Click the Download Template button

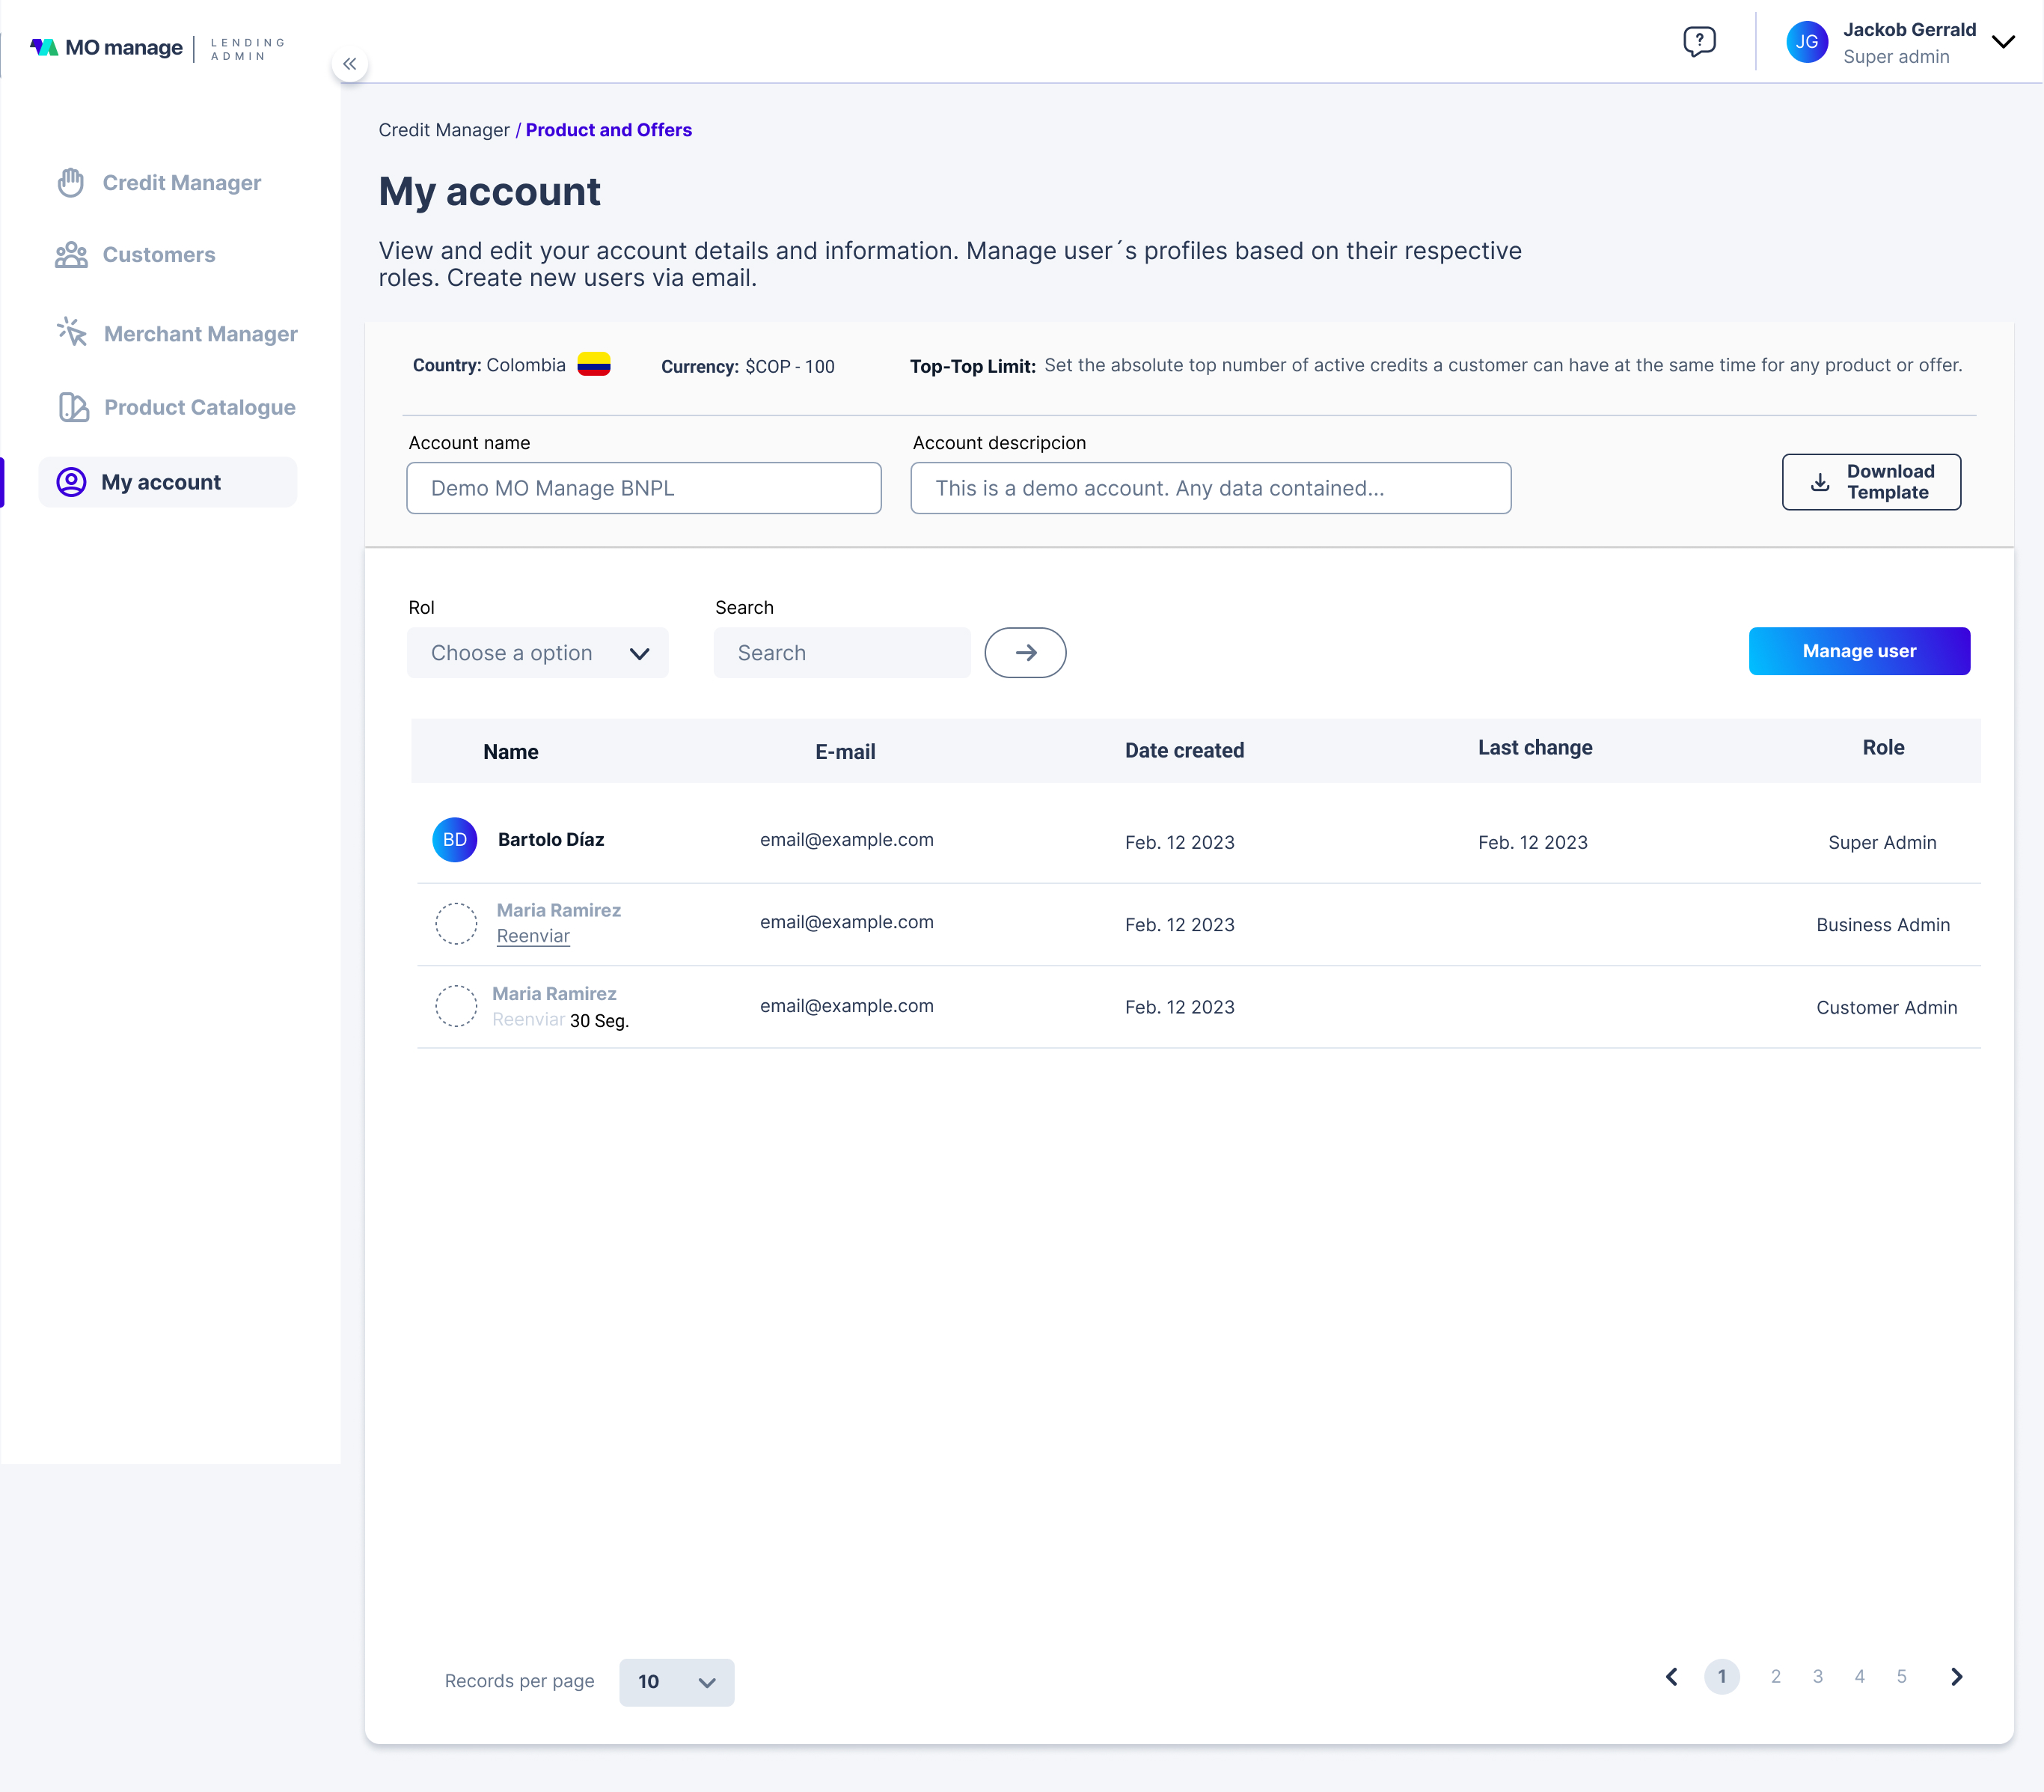point(1870,482)
